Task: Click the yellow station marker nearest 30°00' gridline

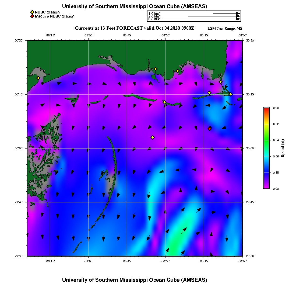Action: tap(153, 137)
